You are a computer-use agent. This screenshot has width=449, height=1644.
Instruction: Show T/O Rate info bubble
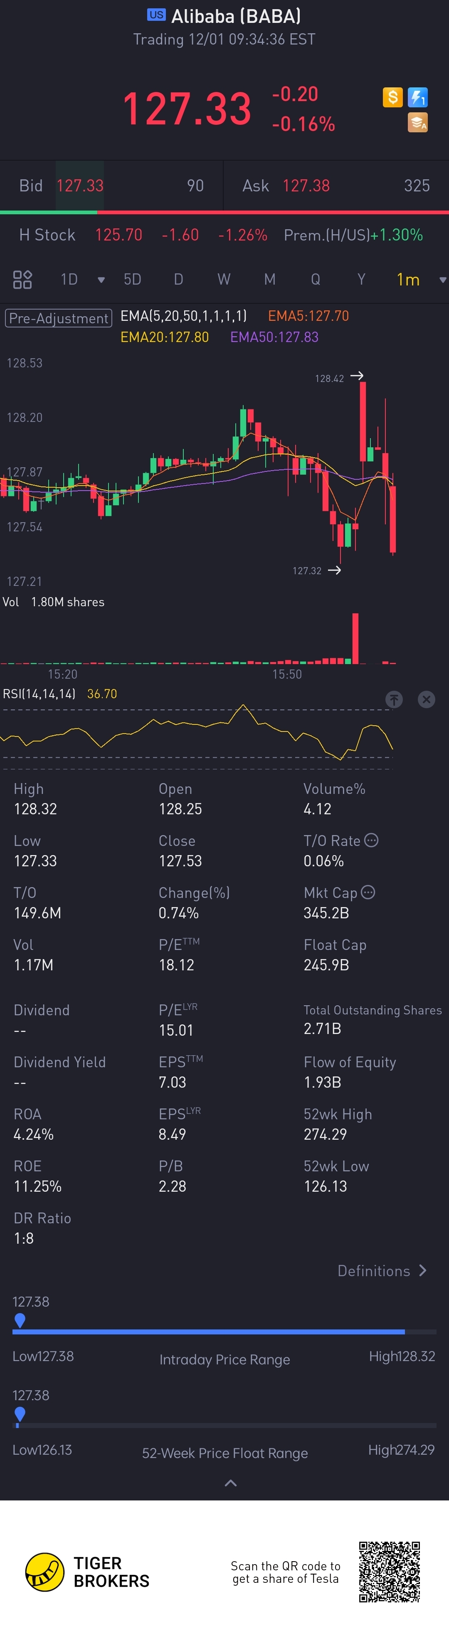point(371,841)
